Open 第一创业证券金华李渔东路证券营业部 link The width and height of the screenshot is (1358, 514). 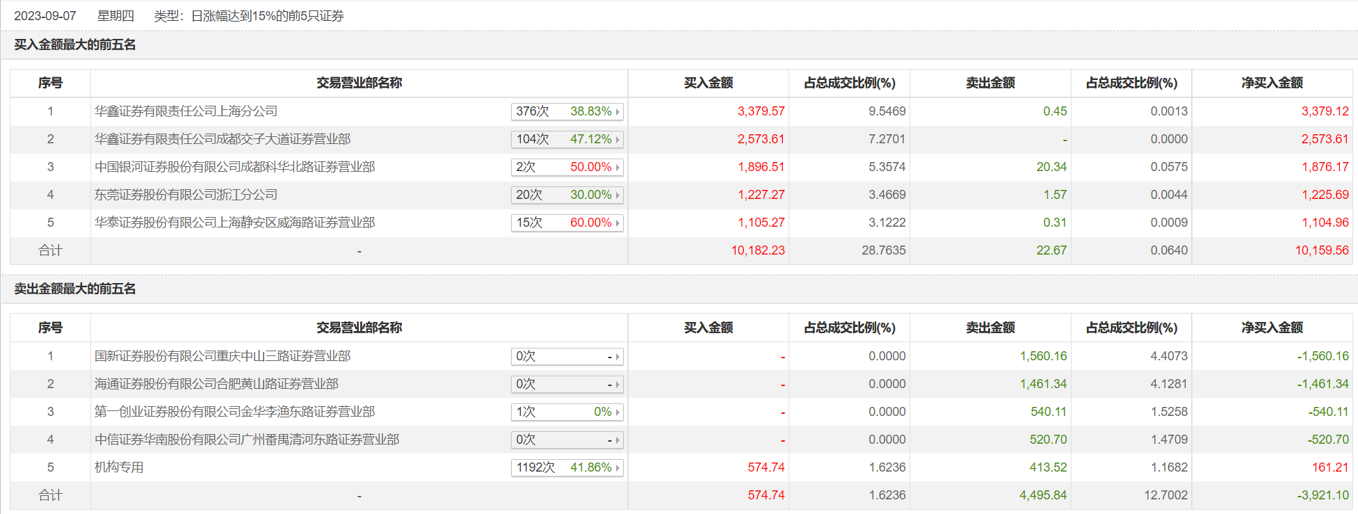234,412
